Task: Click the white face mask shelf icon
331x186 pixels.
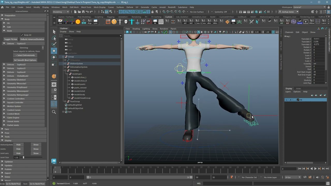Action: [126, 22]
